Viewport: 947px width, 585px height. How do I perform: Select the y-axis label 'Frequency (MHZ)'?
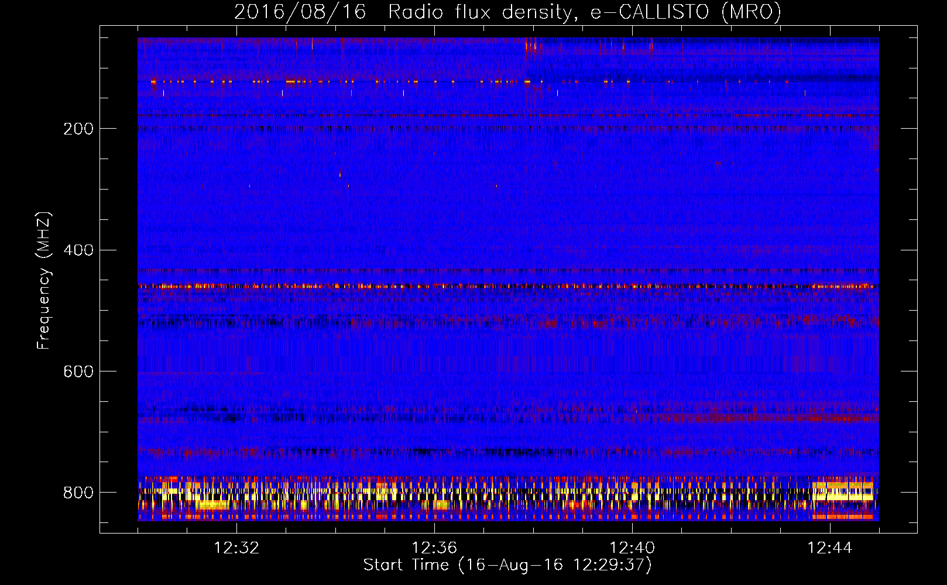coord(44,281)
